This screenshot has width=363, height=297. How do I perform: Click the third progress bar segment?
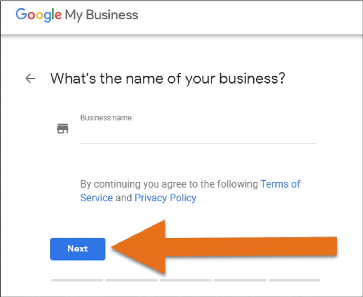click(x=186, y=280)
